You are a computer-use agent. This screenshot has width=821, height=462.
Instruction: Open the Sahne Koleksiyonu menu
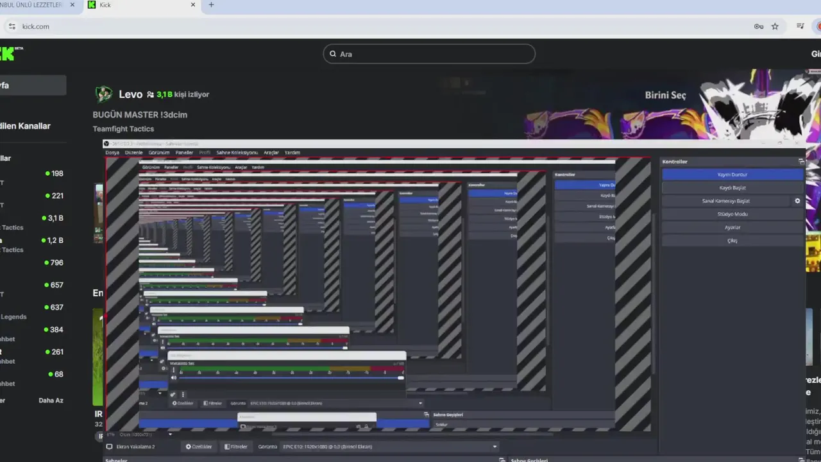[x=237, y=153]
